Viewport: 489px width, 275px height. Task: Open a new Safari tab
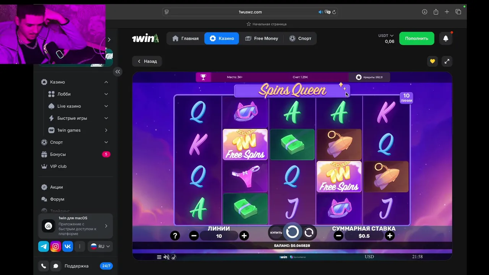(x=447, y=12)
